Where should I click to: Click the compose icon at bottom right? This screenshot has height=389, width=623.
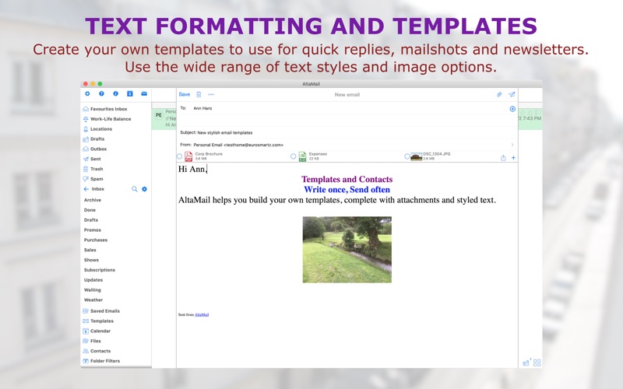tap(526, 363)
